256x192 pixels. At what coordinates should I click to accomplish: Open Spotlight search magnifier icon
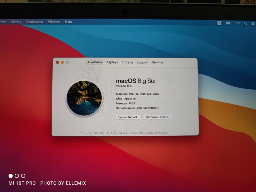tap(245, 23)
